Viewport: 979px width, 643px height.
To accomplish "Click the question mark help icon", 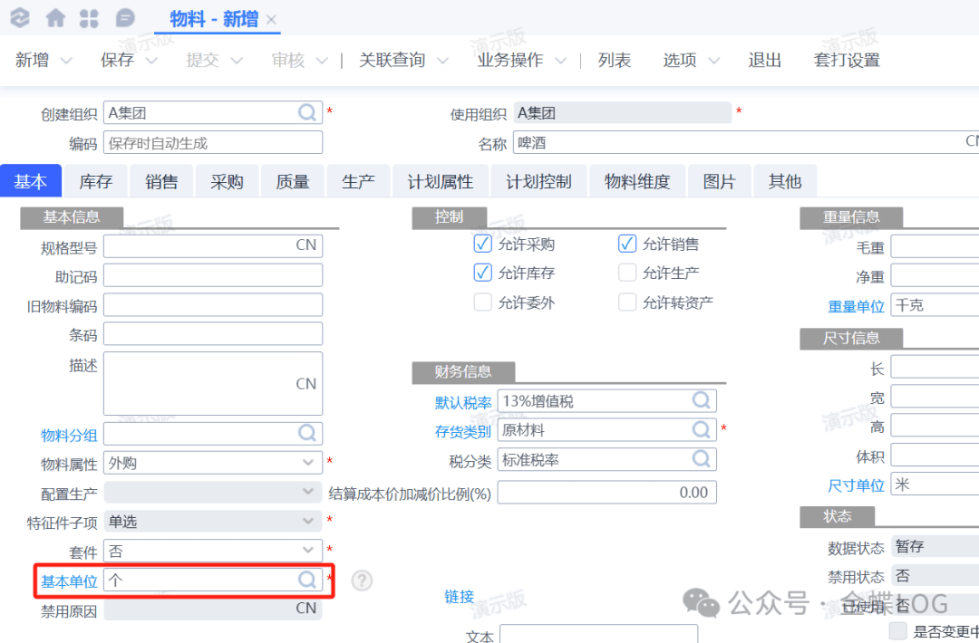I will [362, 581].
